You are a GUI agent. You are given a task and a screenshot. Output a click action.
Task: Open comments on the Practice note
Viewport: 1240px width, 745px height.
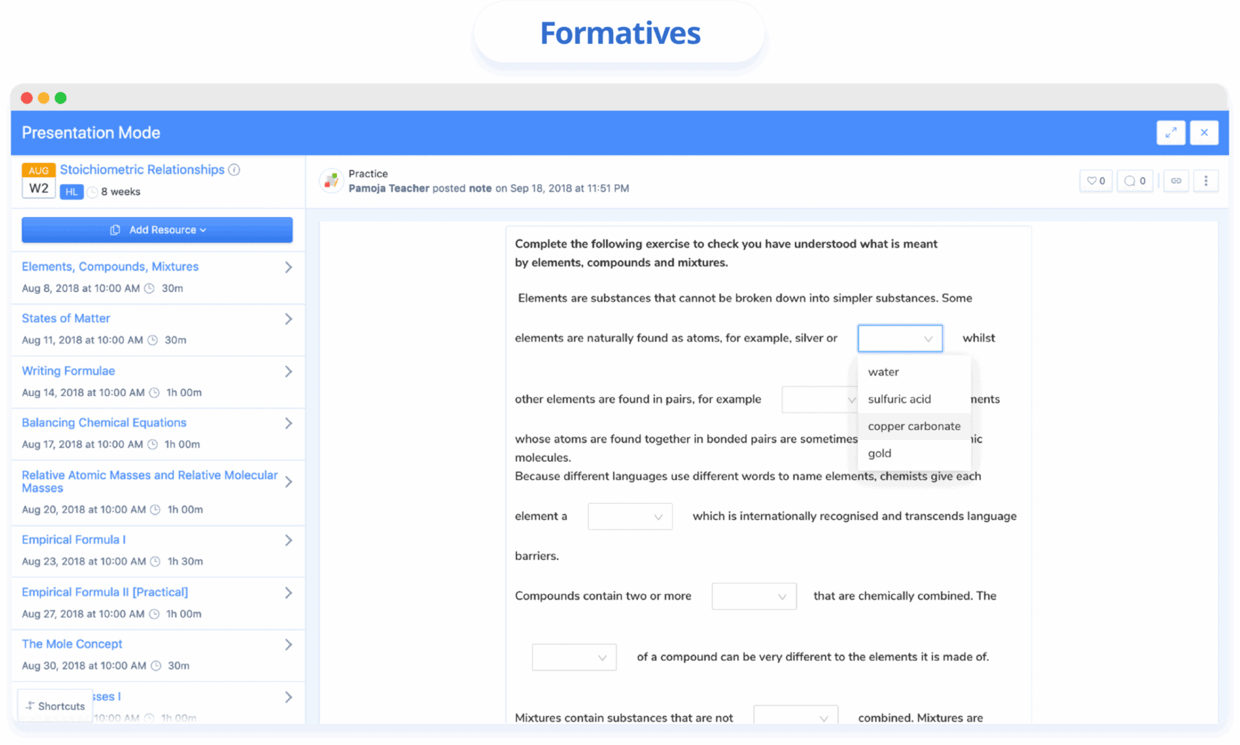pos(1135,181)
